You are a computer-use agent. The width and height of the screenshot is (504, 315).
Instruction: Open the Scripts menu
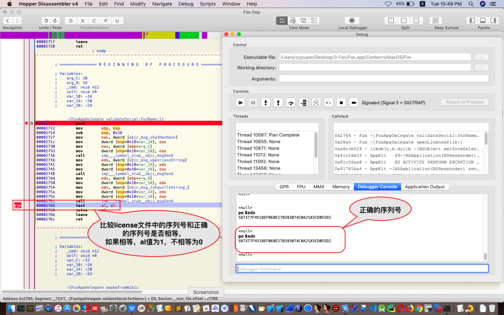[208, 4]
